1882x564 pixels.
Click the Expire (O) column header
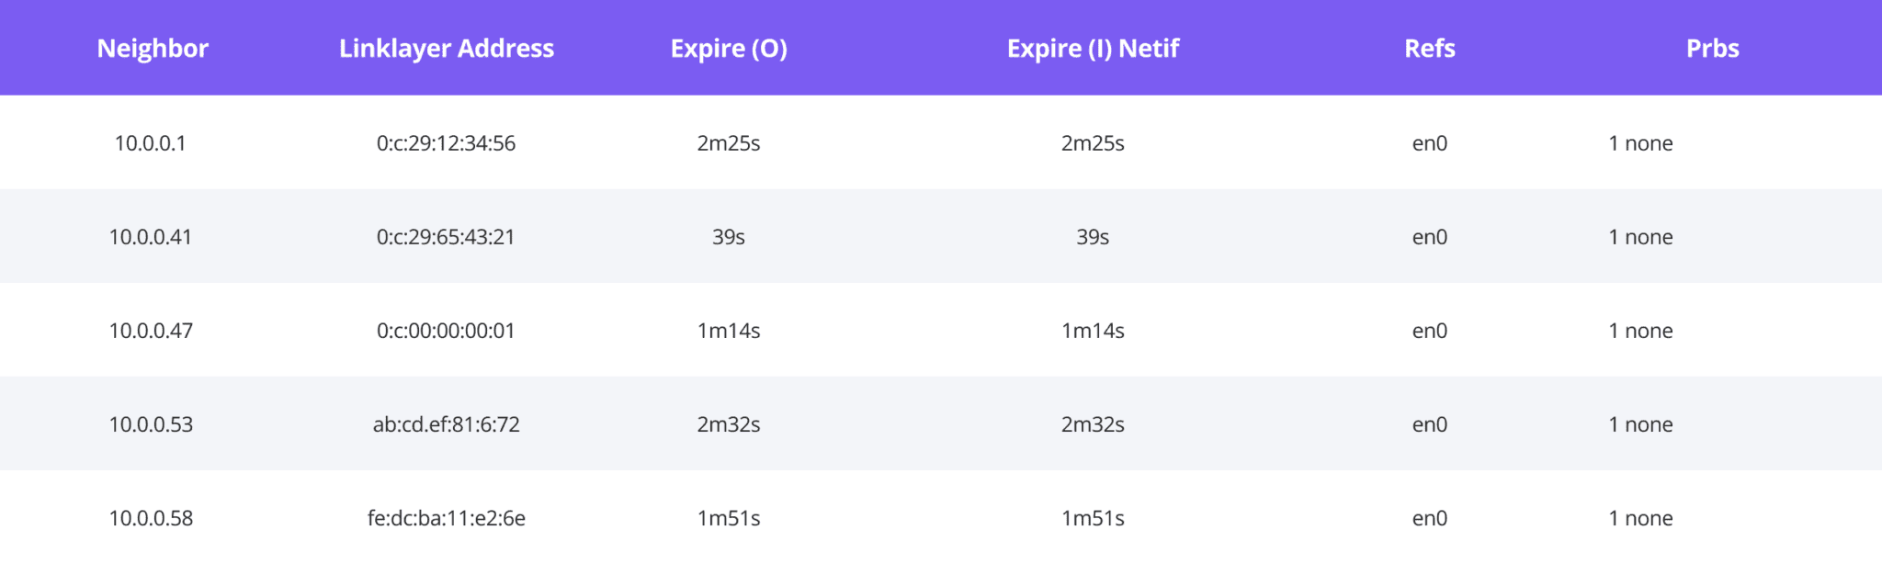pyautogui.click(x=729, y=48)
